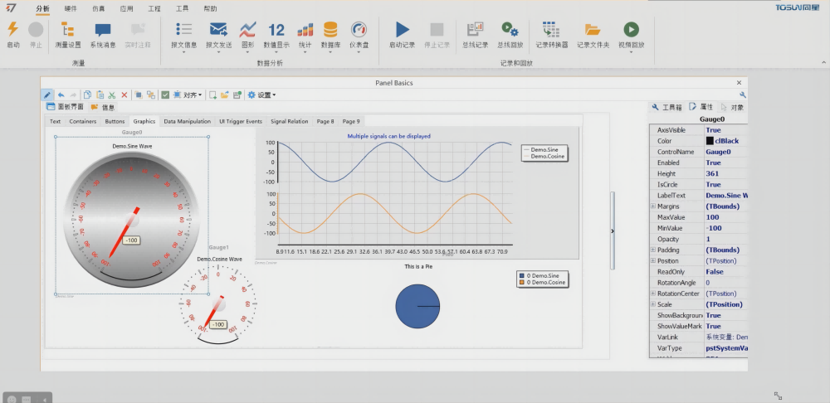Toggle the pencil edit mode button

pos(48,95)
